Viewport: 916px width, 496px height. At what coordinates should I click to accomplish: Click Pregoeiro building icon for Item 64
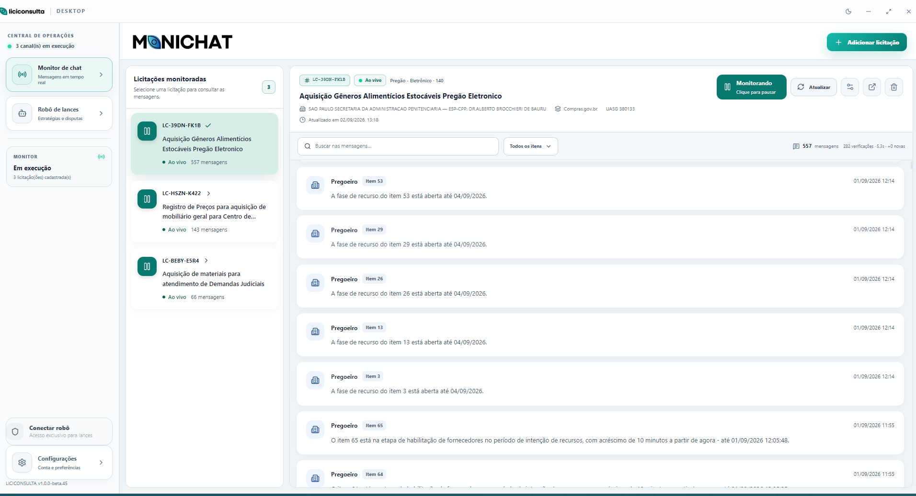(x=315, y=478)
